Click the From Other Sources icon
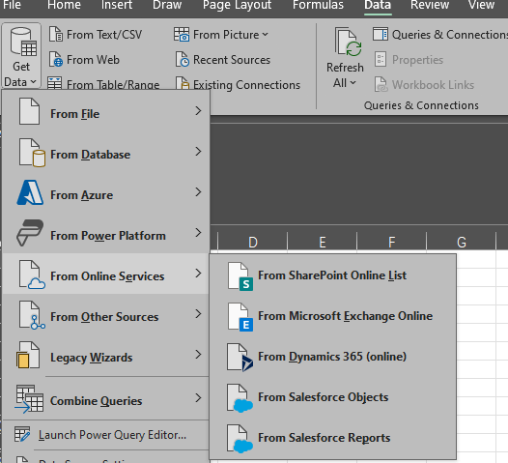The width and height of the screenshot is (508, 463). click(32, 315)
